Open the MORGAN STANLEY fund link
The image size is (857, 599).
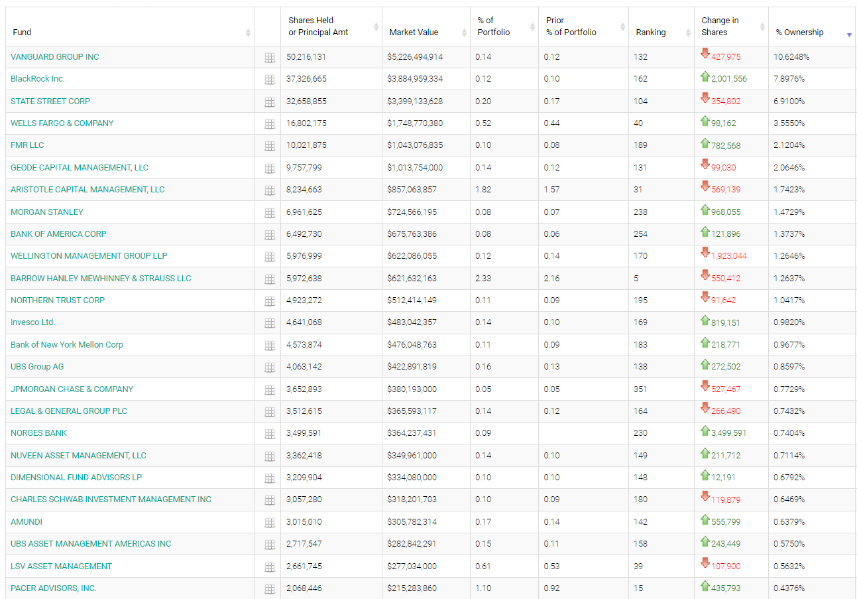coord(47,212)
